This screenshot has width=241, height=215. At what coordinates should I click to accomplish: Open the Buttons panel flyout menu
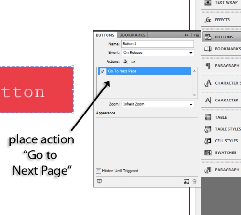[x=196, y=35]
